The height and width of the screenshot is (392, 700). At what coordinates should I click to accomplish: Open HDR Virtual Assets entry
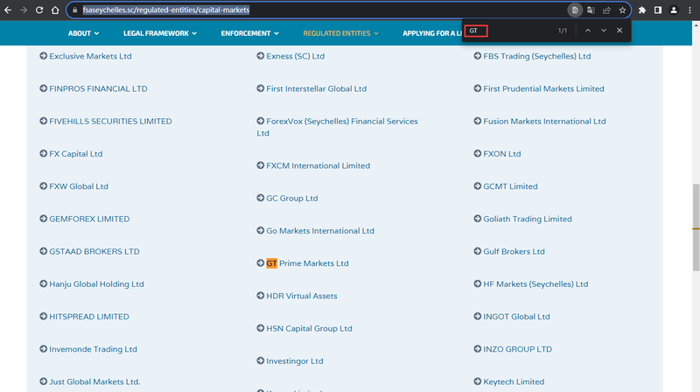[x=301, y=296]
